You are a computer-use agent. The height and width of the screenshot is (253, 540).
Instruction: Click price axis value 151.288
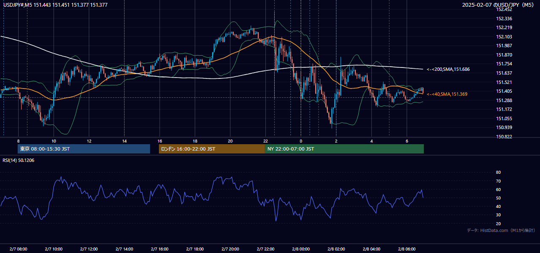click(x=504, y=100)
